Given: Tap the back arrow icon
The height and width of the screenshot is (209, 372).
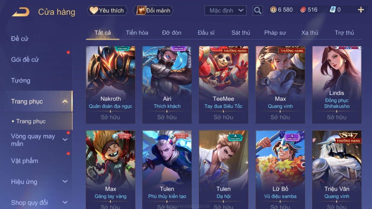Looking at the screenshot, I should [21, 12].
